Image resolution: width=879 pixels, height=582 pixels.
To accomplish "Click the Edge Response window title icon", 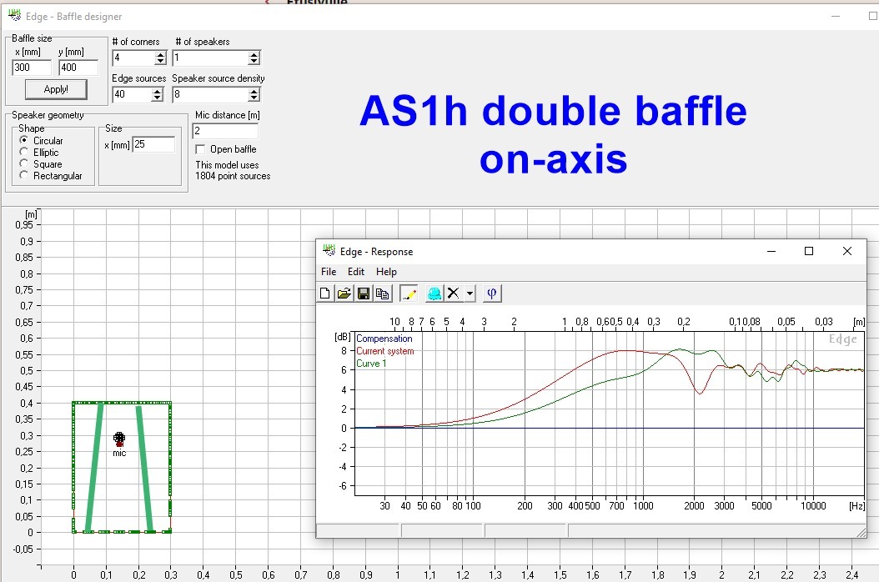I will [329, 250].
